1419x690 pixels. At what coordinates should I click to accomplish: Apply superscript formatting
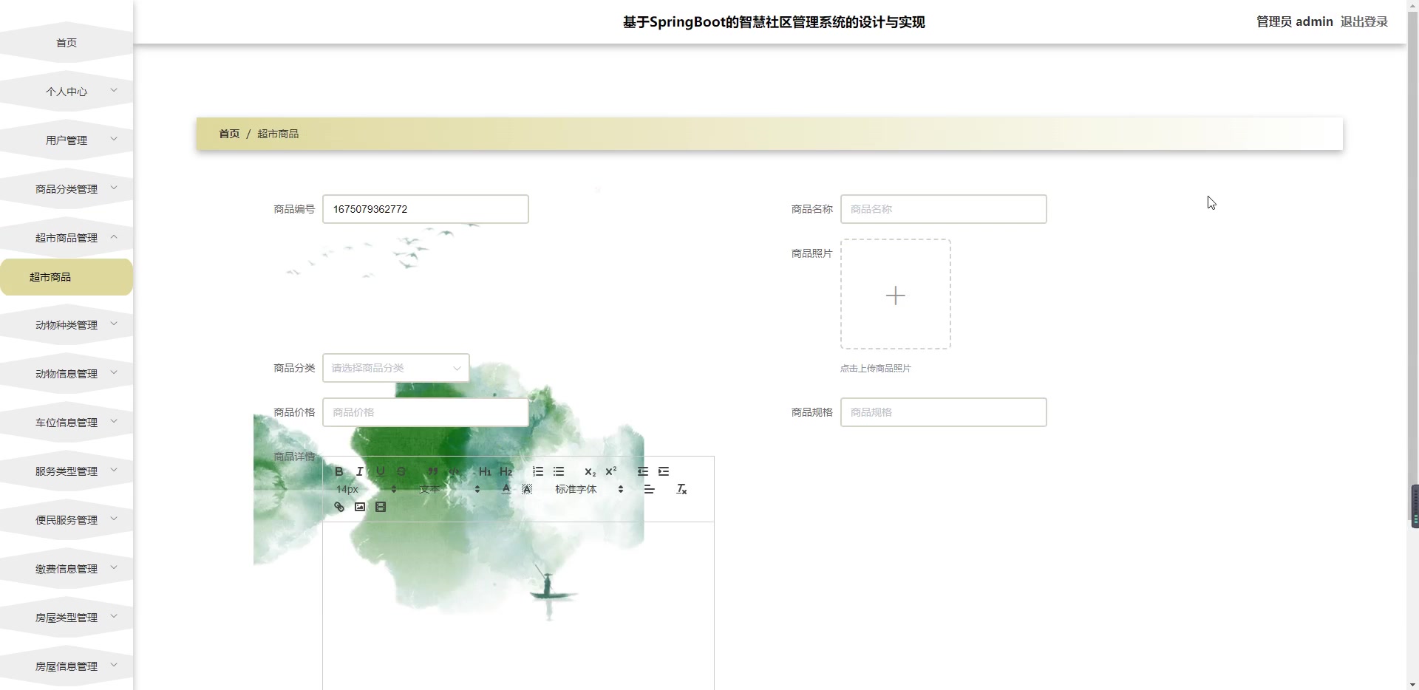[x=611, y=471]
